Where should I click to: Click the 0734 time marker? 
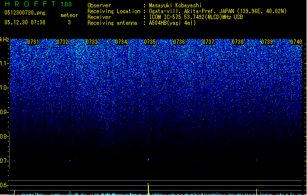pos(121,42)
